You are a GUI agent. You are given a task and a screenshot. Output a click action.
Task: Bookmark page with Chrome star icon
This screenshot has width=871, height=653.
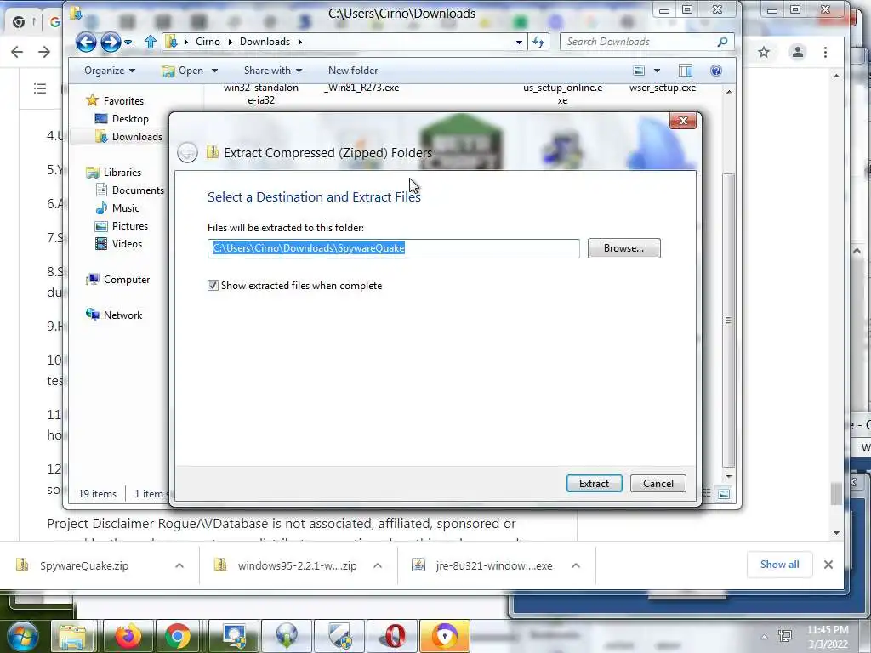[764, 52]
